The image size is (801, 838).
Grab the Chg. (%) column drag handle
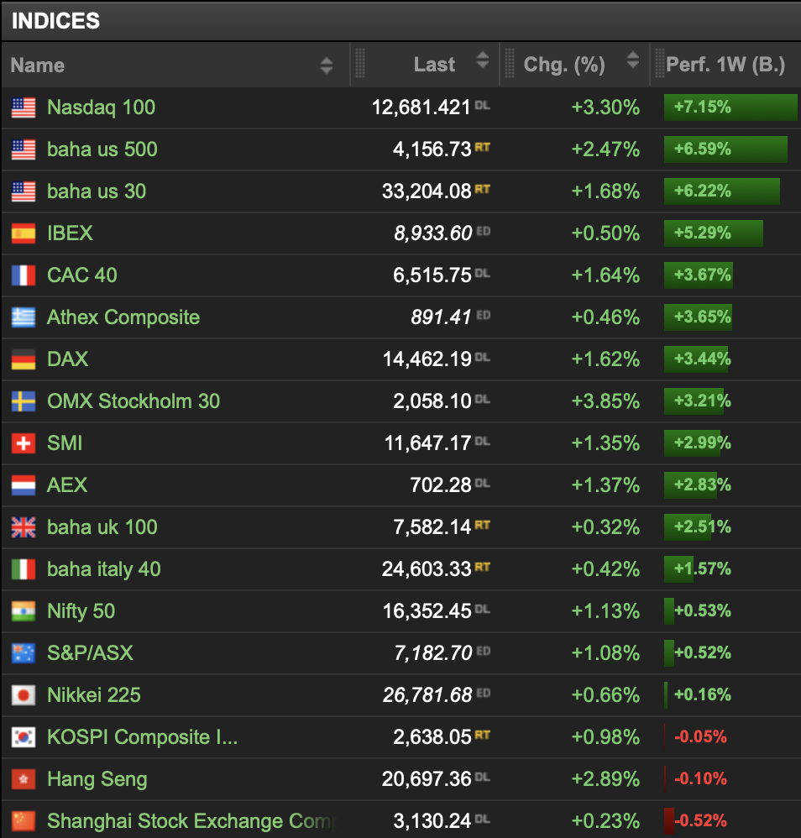(510, 63)
